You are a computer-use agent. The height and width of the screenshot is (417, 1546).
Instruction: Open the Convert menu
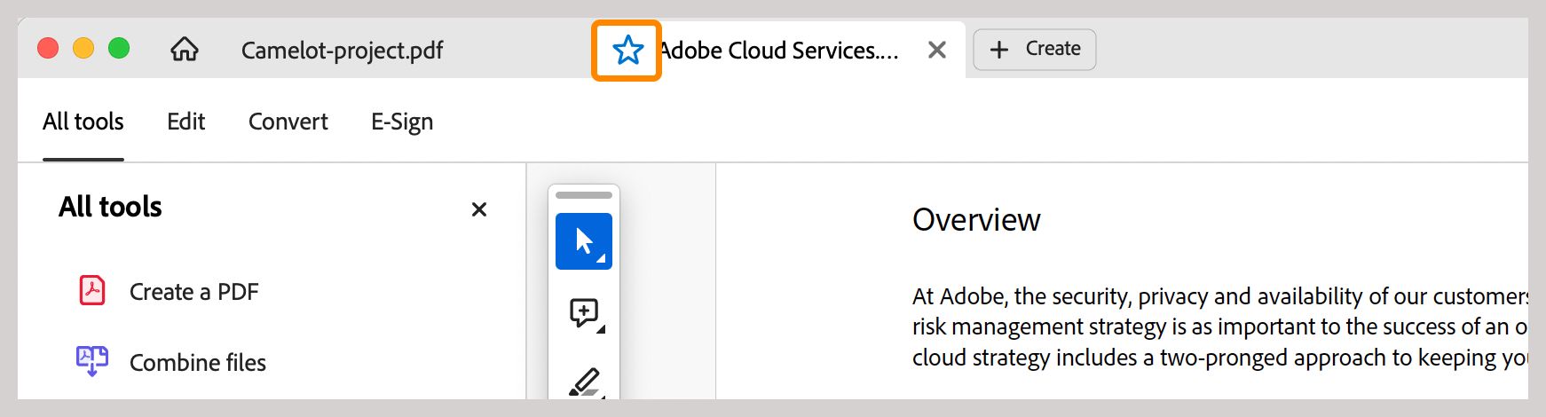click(288, 122)
